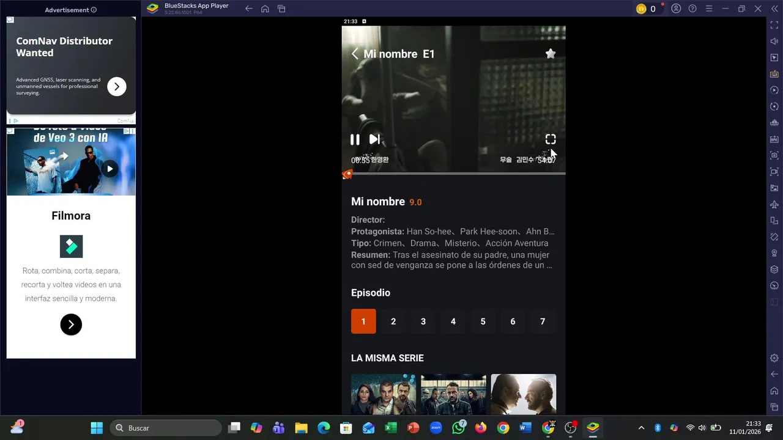Viewport: 783px width, 440px height.
Task: Open second related series thumbnail
Action: (x=453, y=394)
